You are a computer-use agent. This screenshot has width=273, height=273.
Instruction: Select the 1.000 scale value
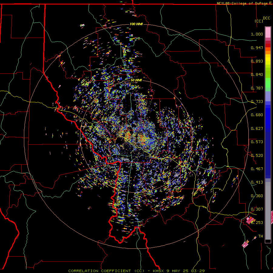257,34
